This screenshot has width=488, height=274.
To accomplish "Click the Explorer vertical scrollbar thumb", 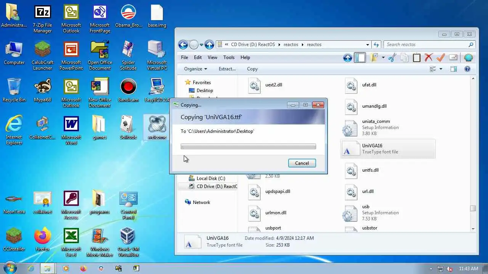I will 473,208.
